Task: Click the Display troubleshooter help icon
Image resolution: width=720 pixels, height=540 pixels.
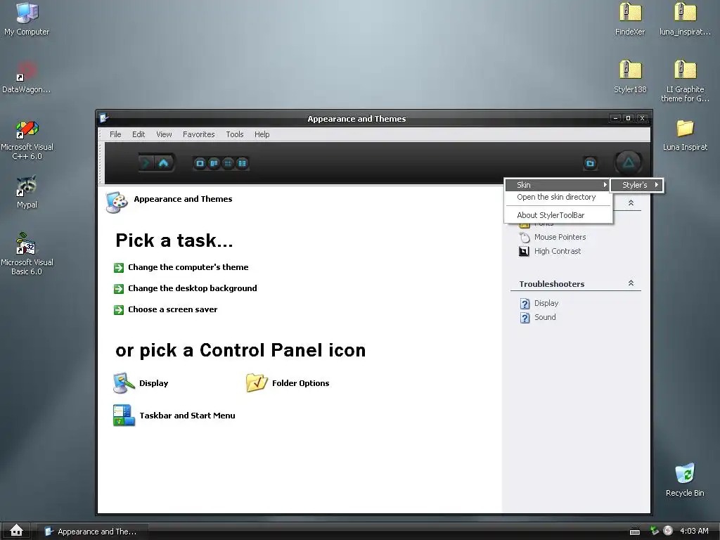Action: [525, 304]
